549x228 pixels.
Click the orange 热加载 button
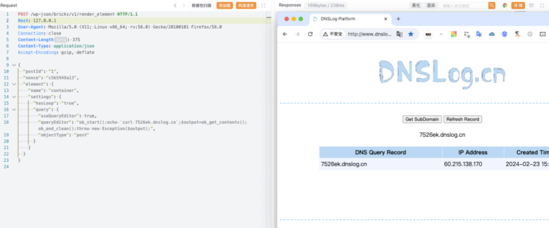pos(225,6)
